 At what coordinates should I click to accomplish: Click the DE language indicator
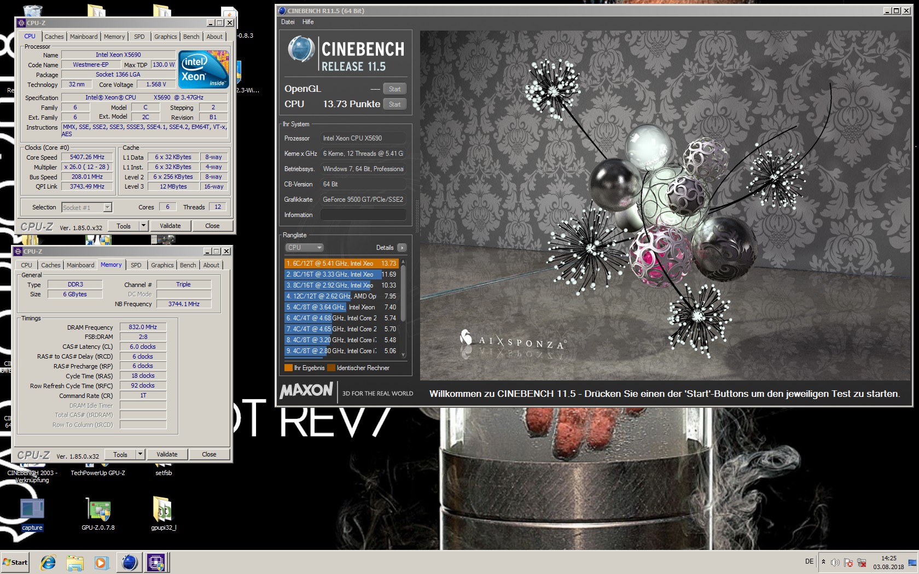coord(809,561)
